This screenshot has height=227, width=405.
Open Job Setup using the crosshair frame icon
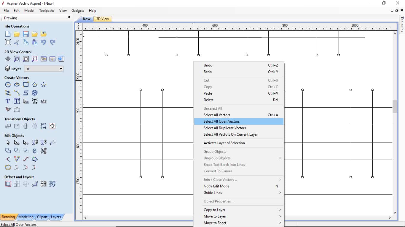tap(8, 42)
